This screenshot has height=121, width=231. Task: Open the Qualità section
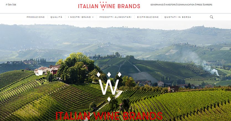click(x=56, y=17)
